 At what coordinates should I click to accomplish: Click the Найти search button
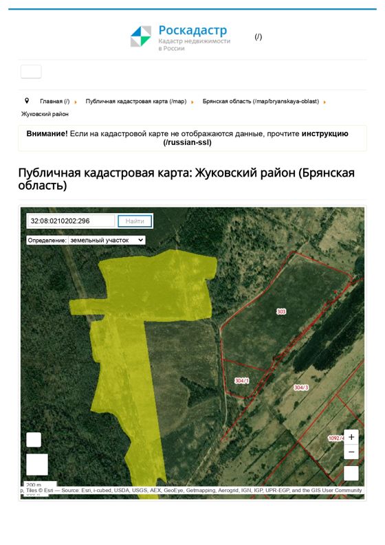135,221
